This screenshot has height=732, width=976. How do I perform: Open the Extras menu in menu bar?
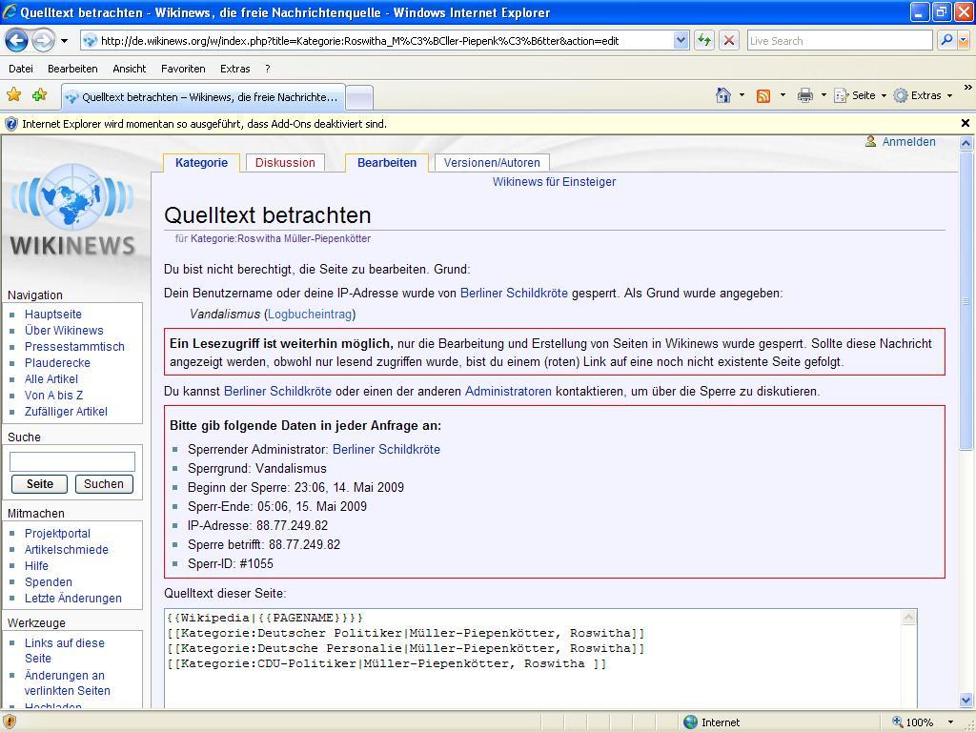(235, 69)
